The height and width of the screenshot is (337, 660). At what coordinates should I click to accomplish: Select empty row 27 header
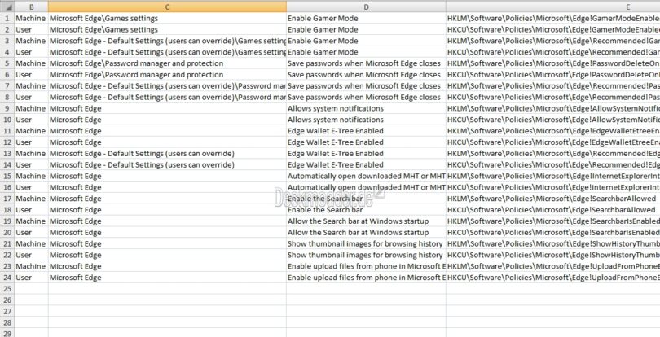[x=7, y=311]
